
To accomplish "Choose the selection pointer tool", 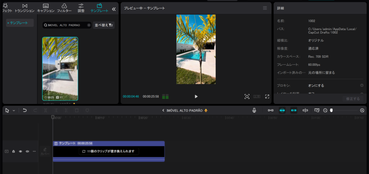I will tap(7, 110).
